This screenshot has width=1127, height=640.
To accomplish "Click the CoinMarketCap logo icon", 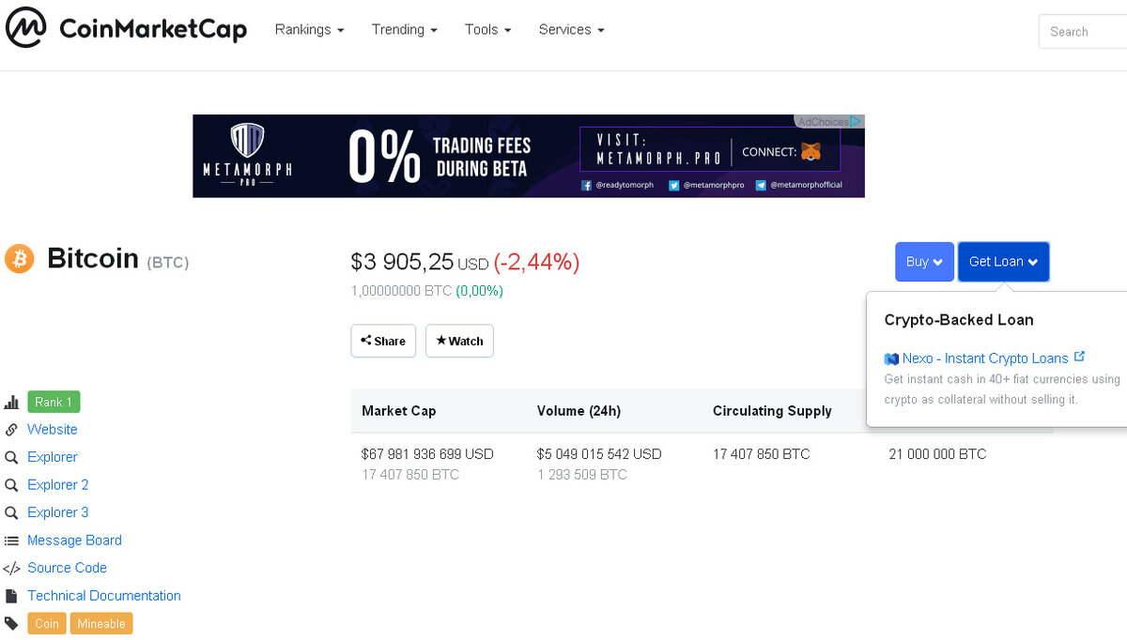I will (25, 28).
